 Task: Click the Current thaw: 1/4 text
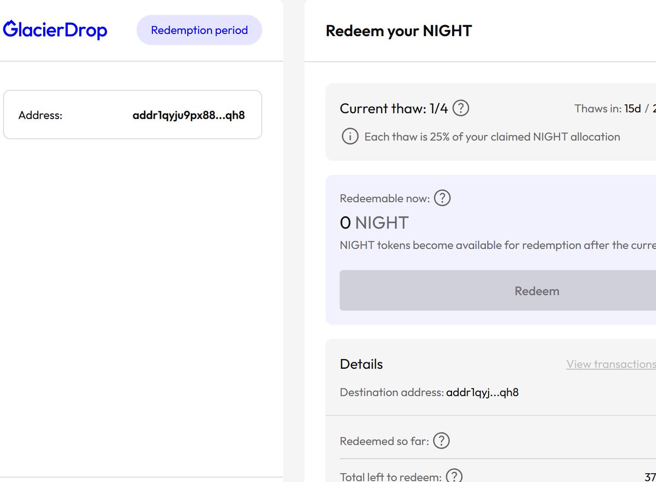pyautogui.click(x=394, y=108)
